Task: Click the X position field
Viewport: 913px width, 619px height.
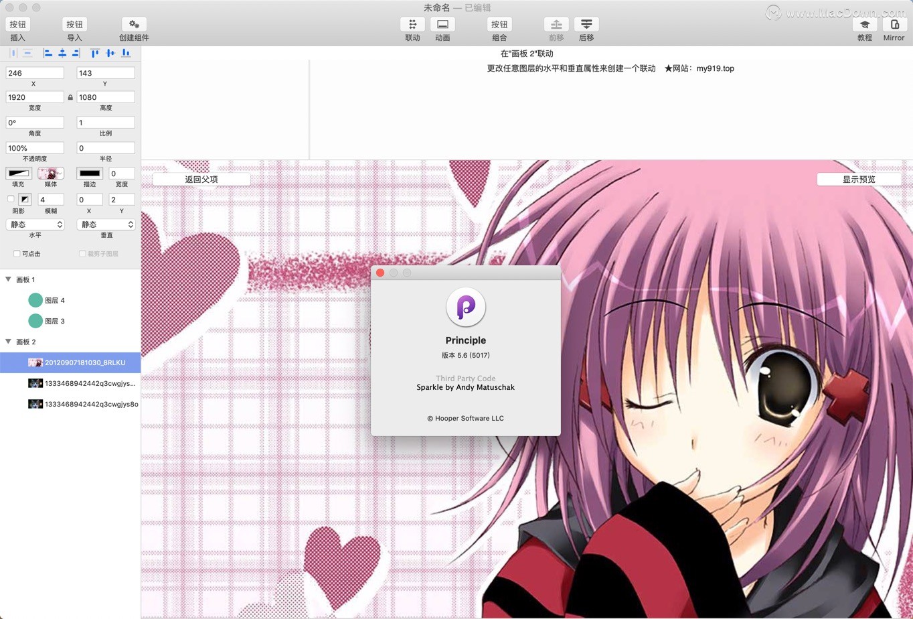Action: (x=35, y=73)
